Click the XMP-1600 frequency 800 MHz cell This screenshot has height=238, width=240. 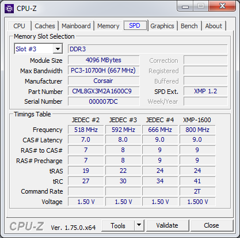click(x=197, y=130)
